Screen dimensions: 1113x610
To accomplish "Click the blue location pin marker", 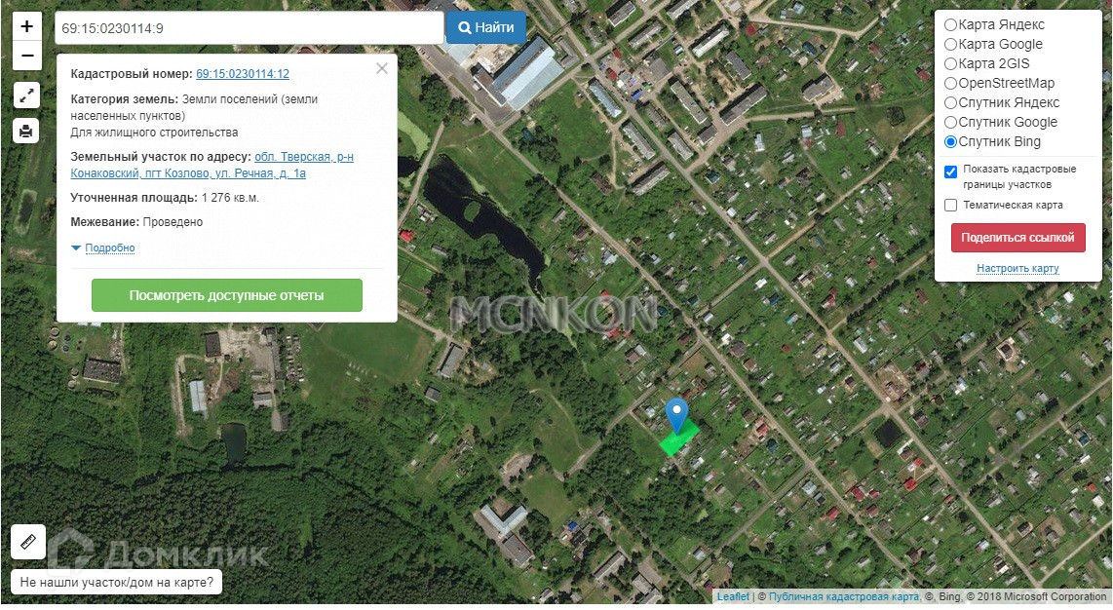I will (x=676, y=415).
